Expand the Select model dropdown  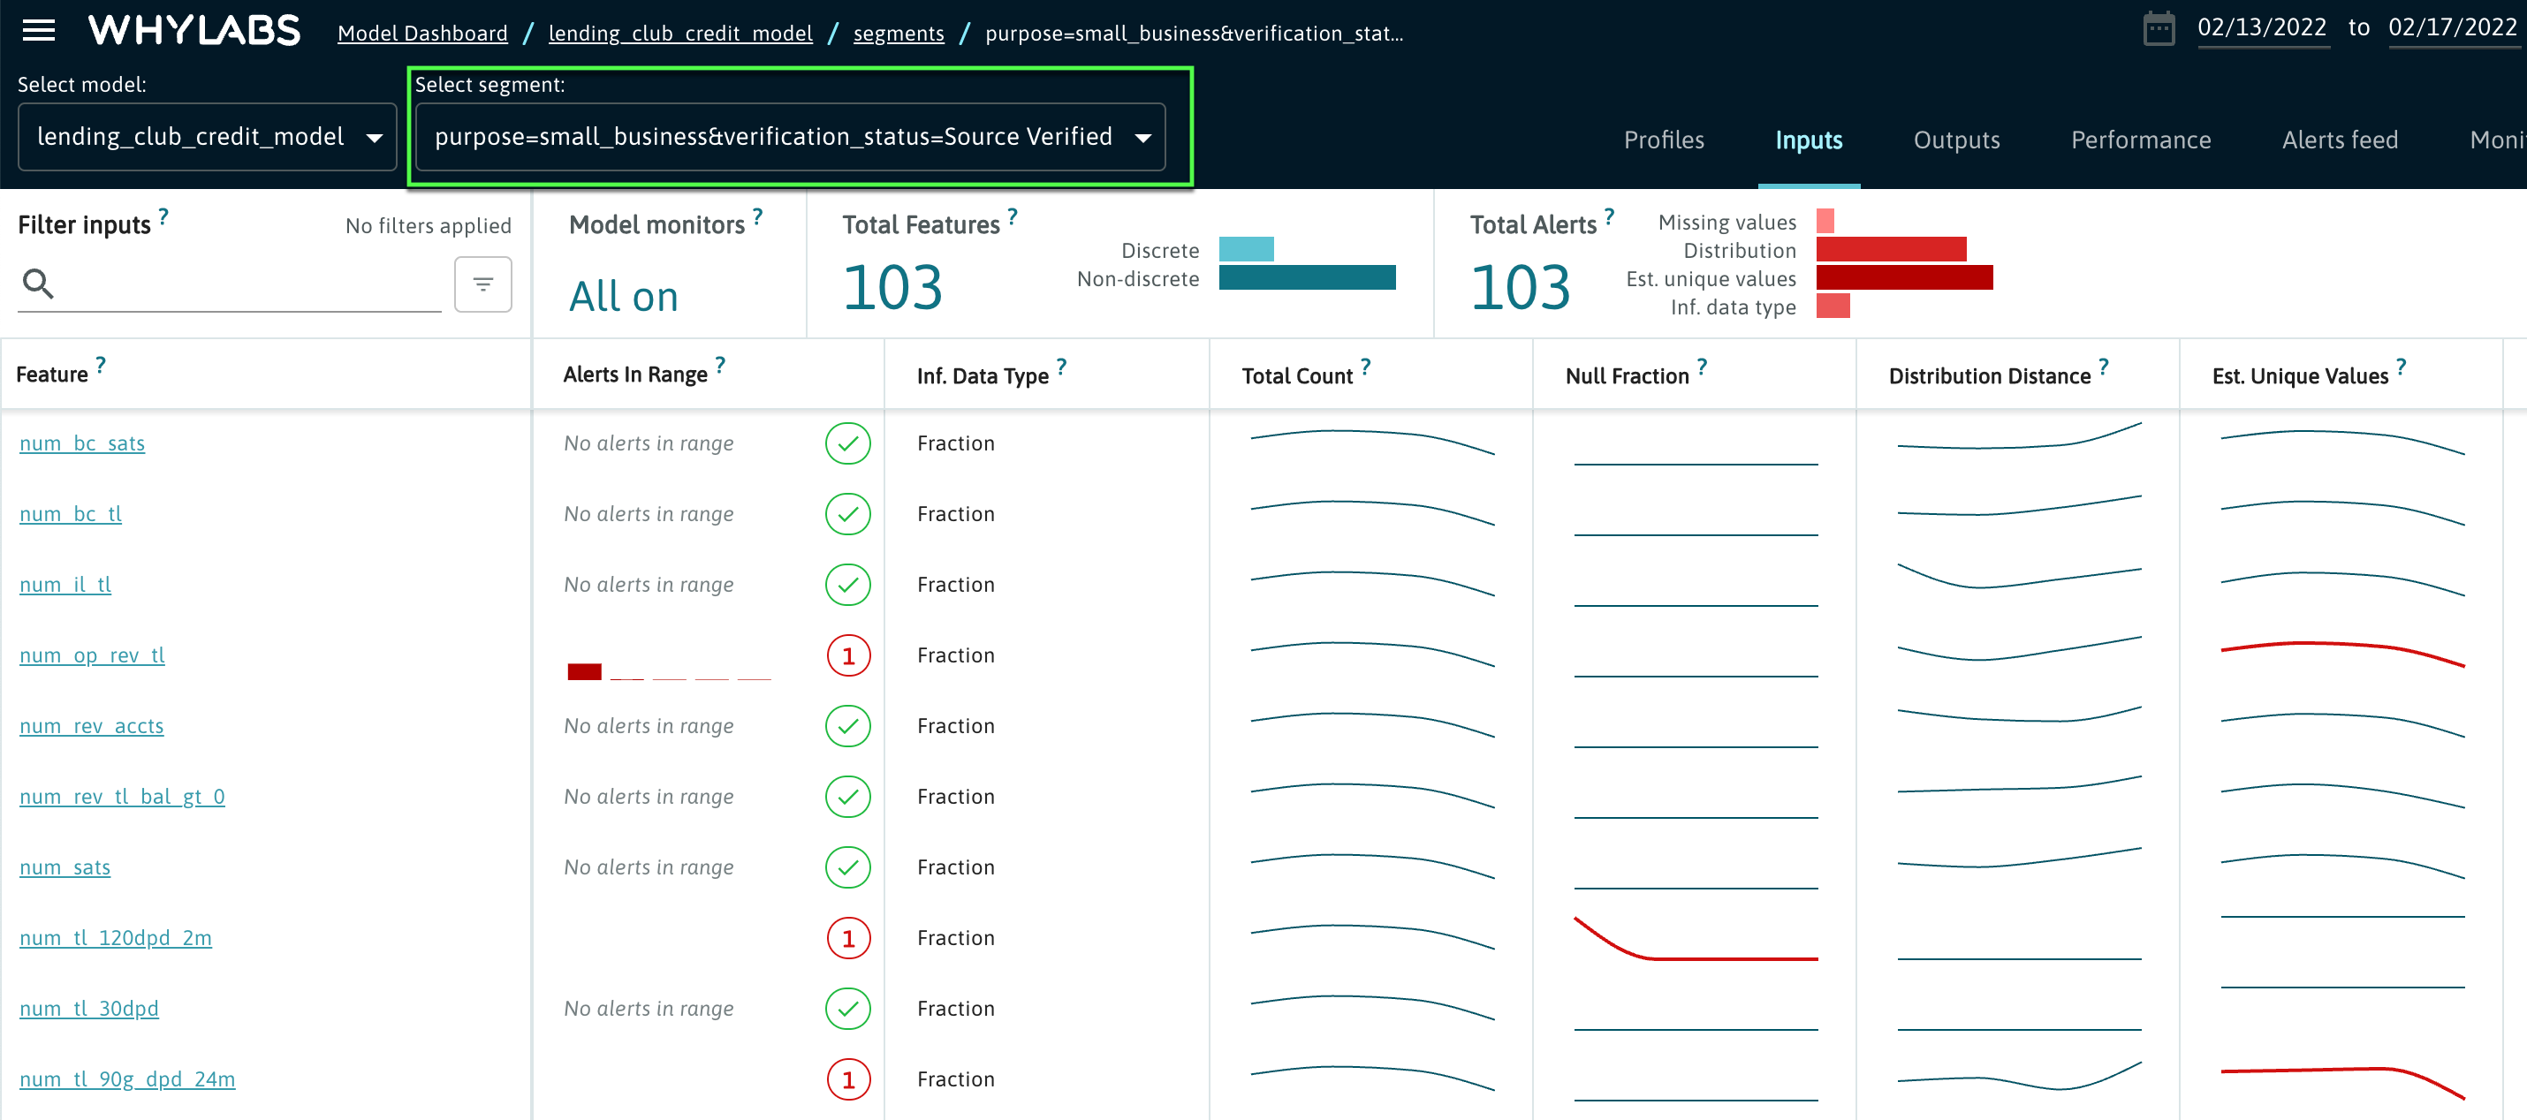tap(207, 137)
